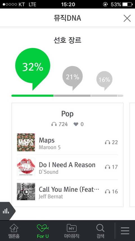Tap the heart icon under Pop
Screen dimensions: 135x241
76,124
